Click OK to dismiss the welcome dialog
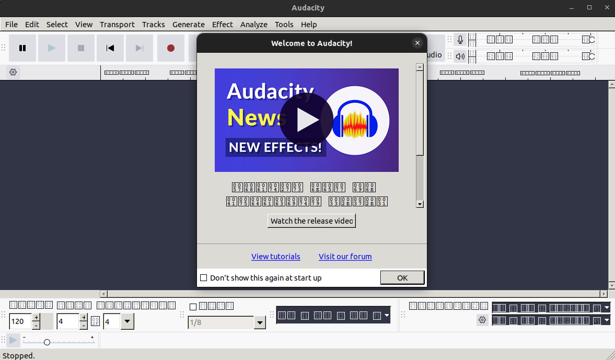 coord(402,277)
